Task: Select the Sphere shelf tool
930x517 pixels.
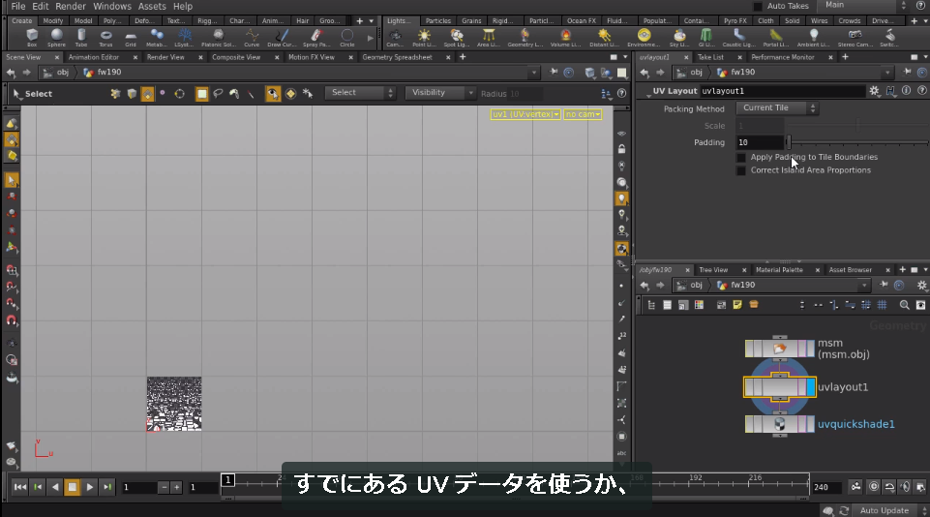Action: [x=57, y=38]
